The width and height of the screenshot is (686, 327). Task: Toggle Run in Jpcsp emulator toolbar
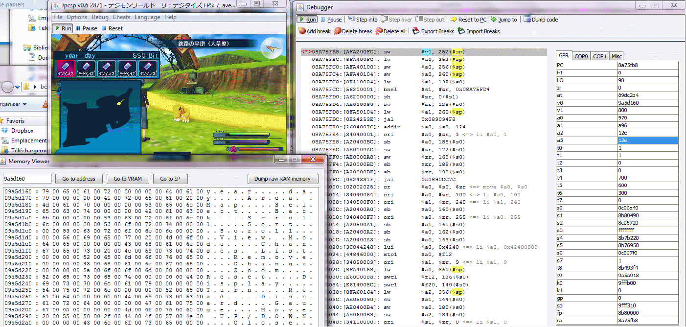pos(63,28)
